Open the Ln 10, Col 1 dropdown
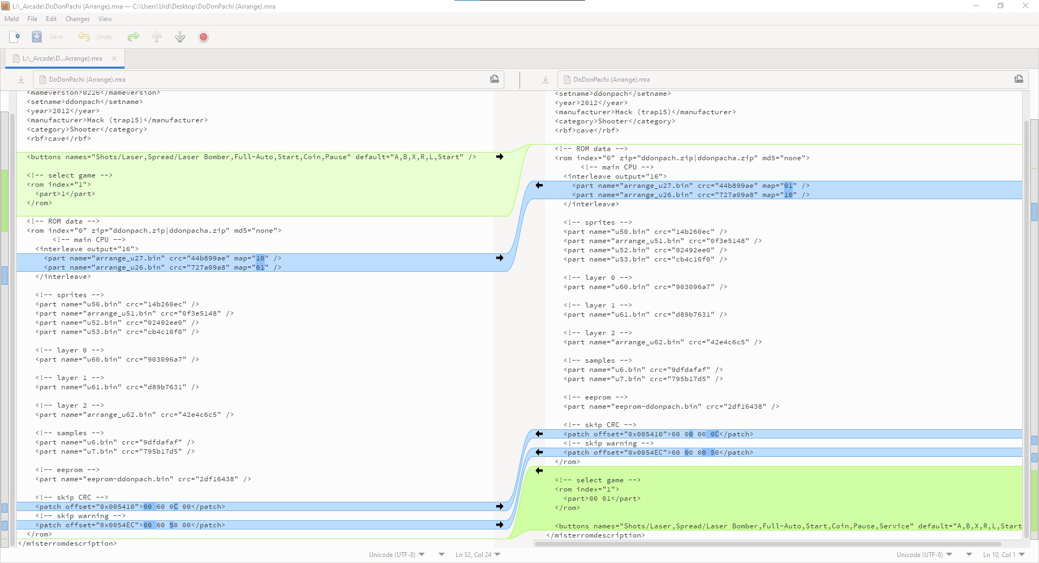The image size is (1039, 563). (1004, 554)
